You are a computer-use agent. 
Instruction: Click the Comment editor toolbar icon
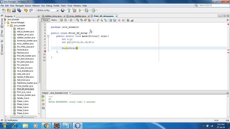pyautogui.click(x=128, y=20)
